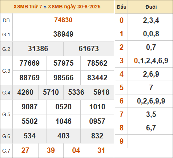The height and width of the screenshot is (158, 173).
Task: Click the Đầu digit 9 cell
Action: pyautogui.click(x=121, y=141)
